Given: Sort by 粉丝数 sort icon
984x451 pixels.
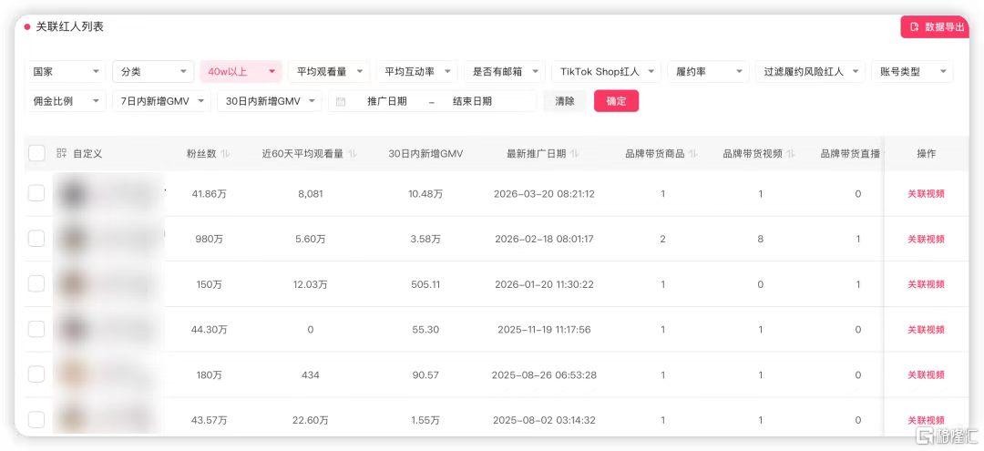Looking at the screenshot, I should 226,154.
